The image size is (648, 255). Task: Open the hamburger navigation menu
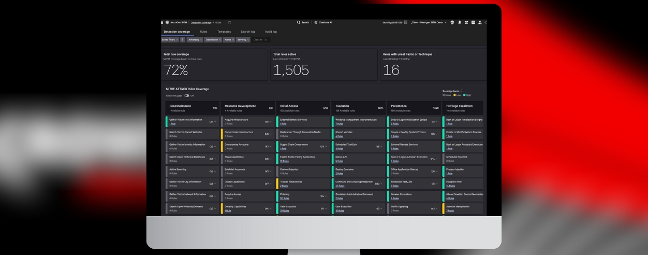coord(162,22)
